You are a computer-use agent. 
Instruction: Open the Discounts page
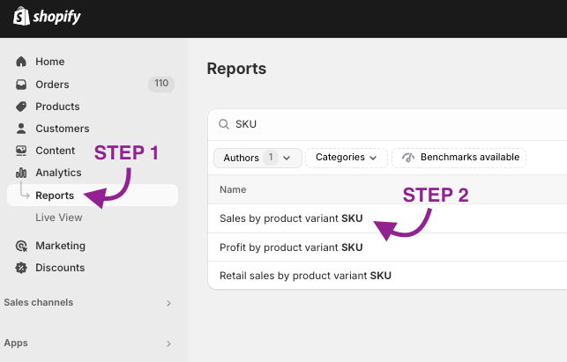click(60, 268)
